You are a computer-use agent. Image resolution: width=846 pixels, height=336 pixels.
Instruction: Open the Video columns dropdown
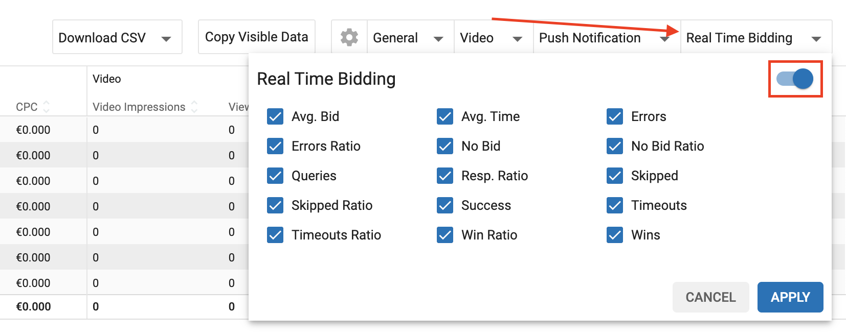[493, 37]
